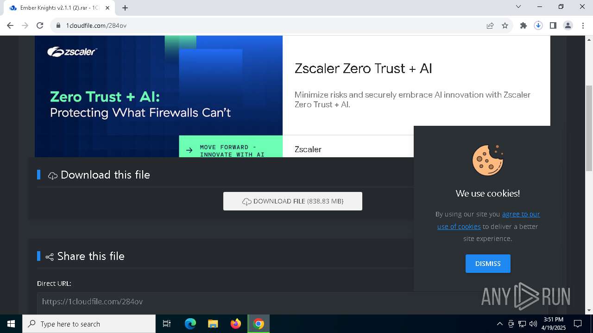
Task: Click cloud icon beside Download this file
Action: tap(53, 175)
